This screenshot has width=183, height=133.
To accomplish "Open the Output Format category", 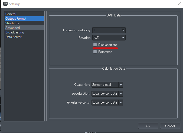I will click(24, 19).
